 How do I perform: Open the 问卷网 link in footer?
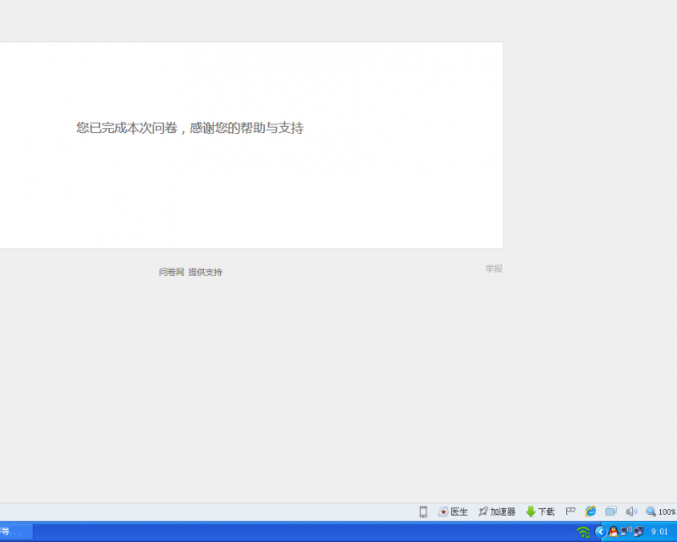coord(172,273)
